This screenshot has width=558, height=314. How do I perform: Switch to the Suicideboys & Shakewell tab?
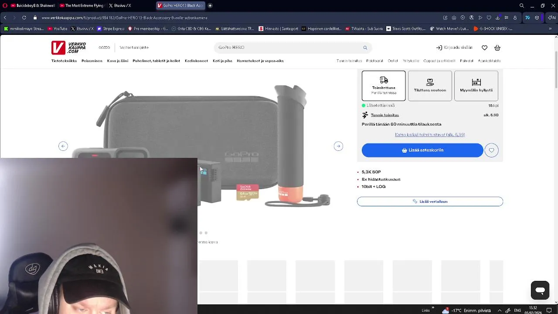pos(33,6)
